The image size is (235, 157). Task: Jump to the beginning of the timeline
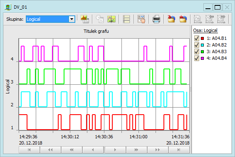click(29, 150)
